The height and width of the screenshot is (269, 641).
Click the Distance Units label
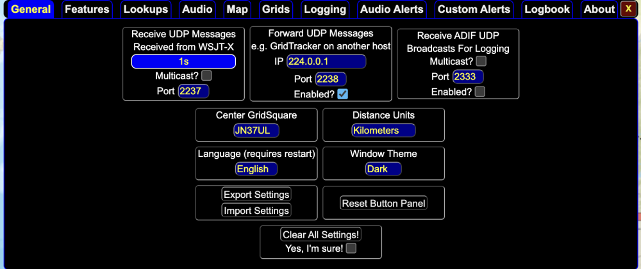pyautogui.click(x=383, y=115)
